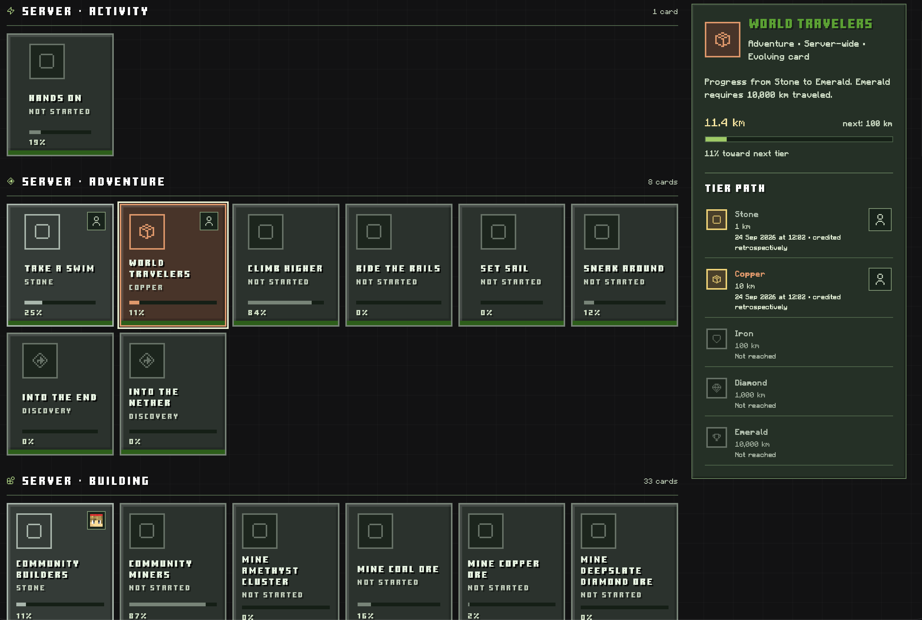Open the Mine Amethyst Cluster card
The image size is (922, 620).
286,561
